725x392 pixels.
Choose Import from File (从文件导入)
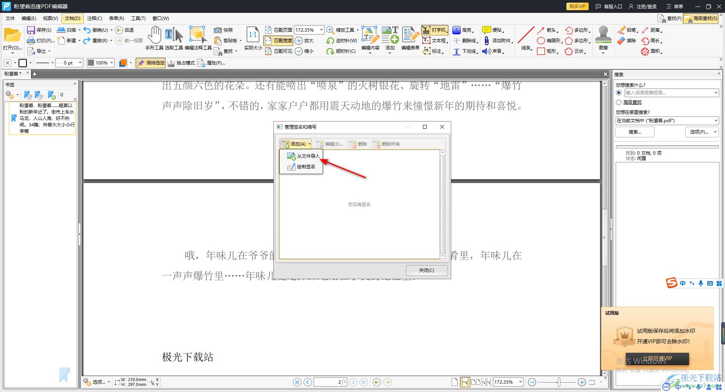[303, 156]
